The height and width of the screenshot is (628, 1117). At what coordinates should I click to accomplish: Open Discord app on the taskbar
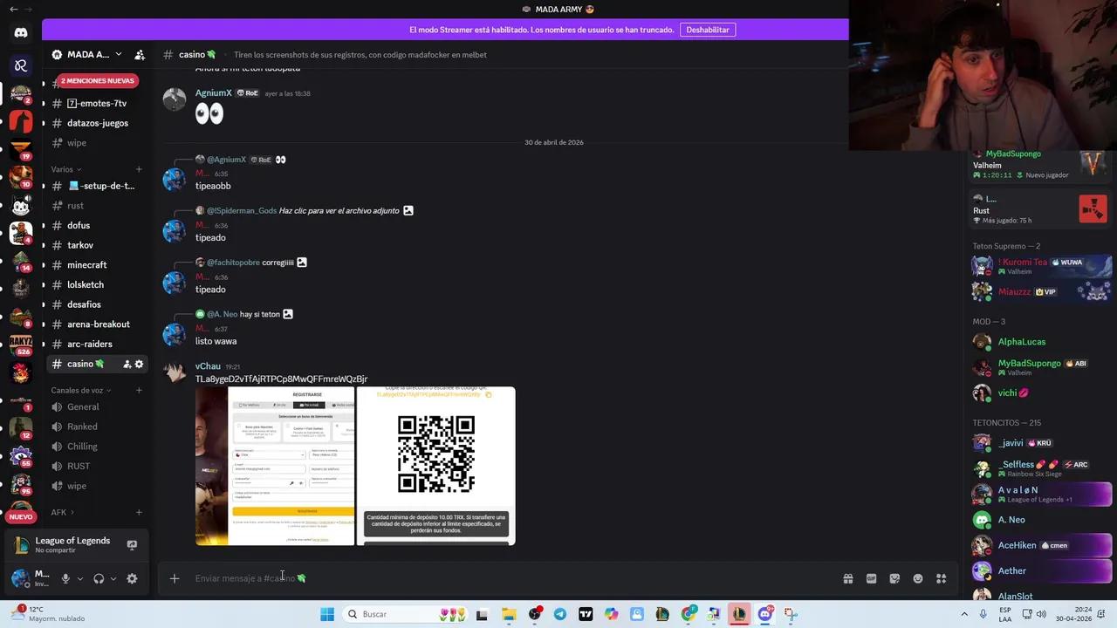point(765,614)
